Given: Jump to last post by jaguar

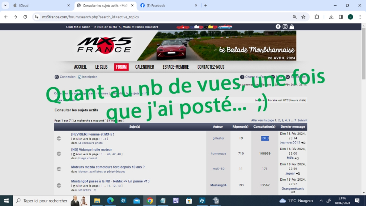Looking at the screenshot, I should 298,173.
